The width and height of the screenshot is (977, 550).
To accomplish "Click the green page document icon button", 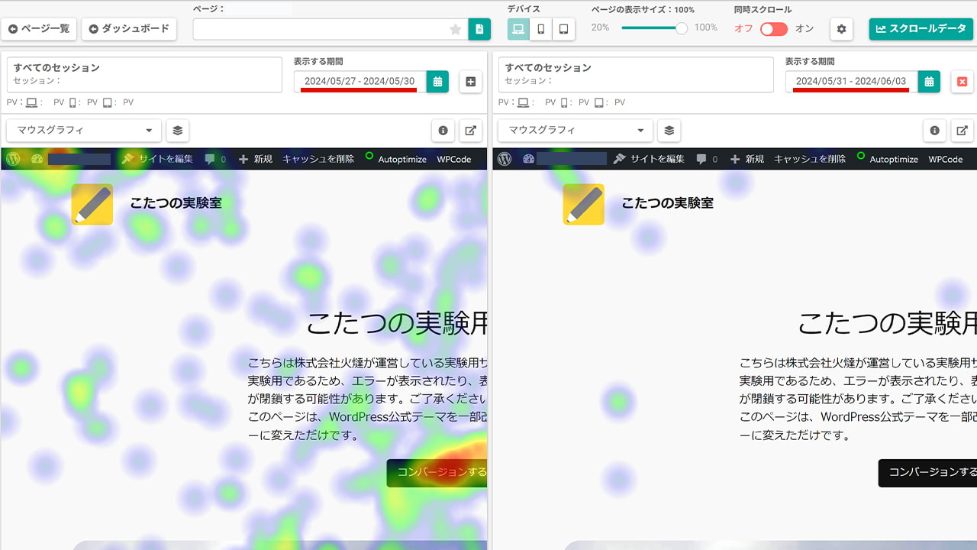I will [479, 29].
